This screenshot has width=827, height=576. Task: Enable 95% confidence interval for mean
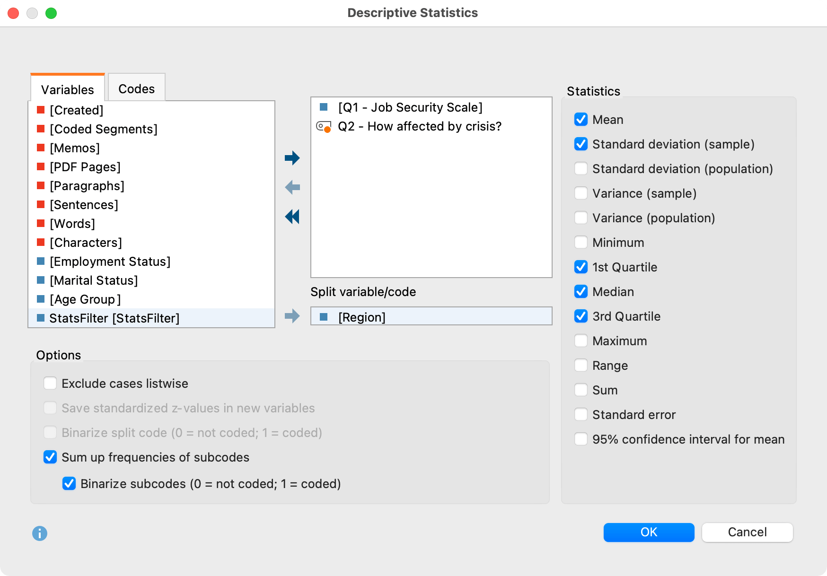[581, 439]
